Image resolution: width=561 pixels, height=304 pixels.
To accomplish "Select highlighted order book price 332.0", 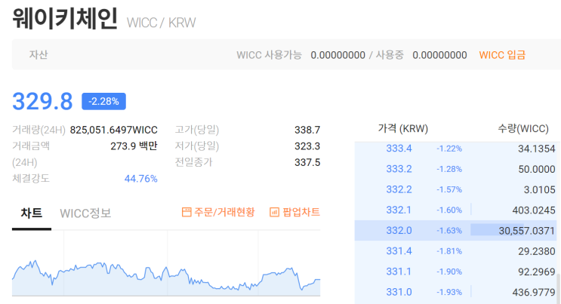I will click(399, 230).
